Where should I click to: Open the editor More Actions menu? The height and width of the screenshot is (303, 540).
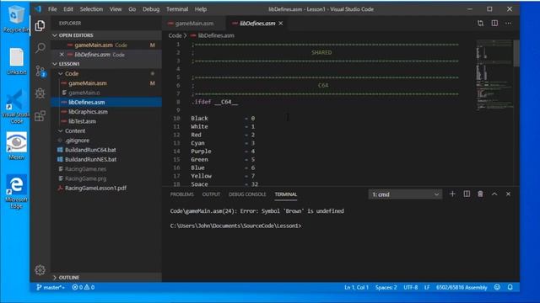coord(508,24)
